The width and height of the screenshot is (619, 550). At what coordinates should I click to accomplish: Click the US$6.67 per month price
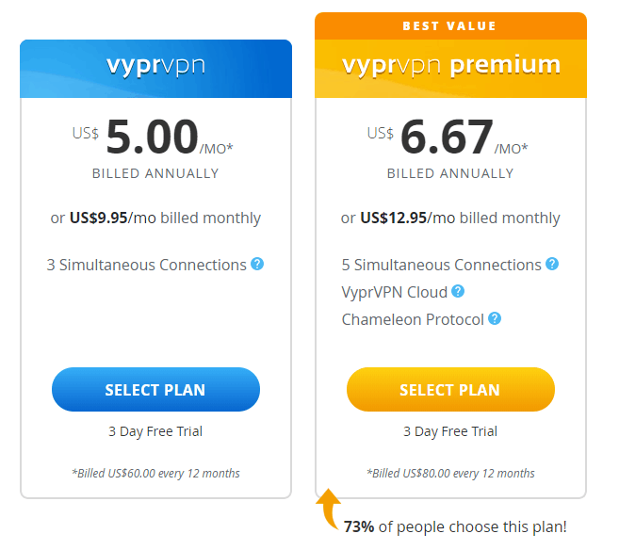[448, 137]
